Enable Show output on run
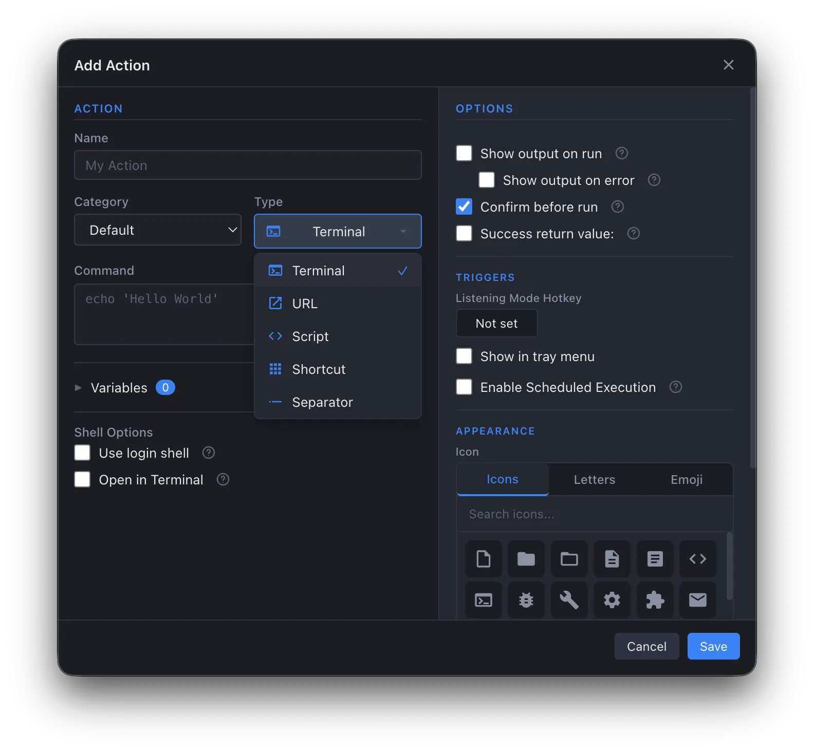The height and width of the screenshot is (752, 814). pos(464,153)
